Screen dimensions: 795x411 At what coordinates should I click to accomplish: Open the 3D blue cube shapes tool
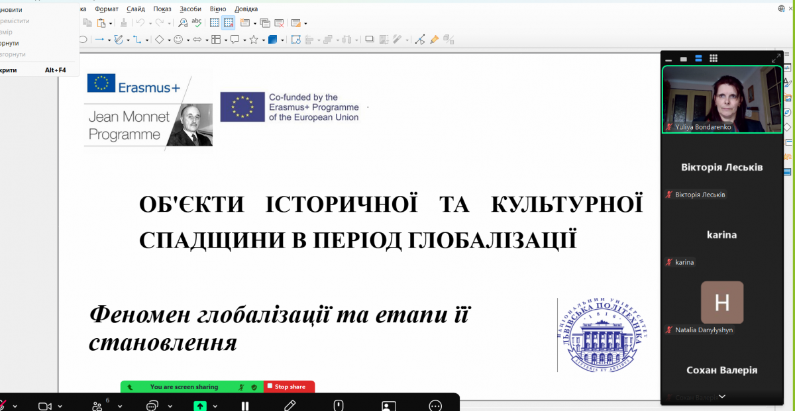tap(272, 40)
